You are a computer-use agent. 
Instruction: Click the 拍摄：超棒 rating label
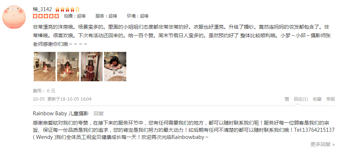point(75,16)
